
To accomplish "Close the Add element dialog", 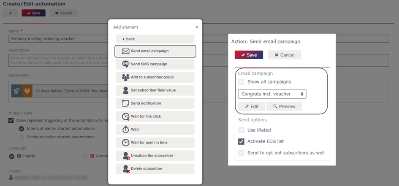I will (197, 27).
